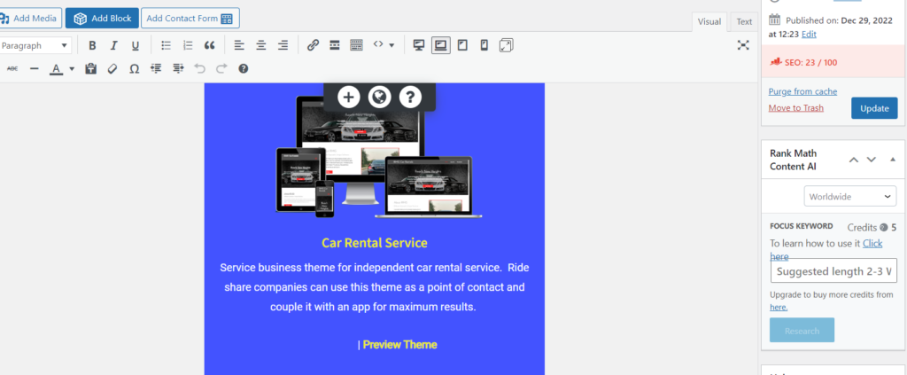Click the plus icon above the image
The height and width of the screenshot is (375, 907).
(x=349, y=98)
